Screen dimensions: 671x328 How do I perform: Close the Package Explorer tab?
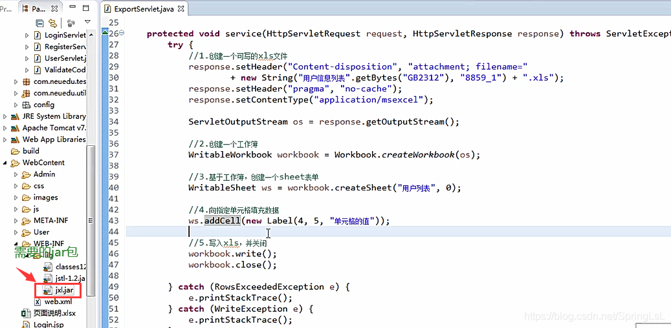point(55,8)
